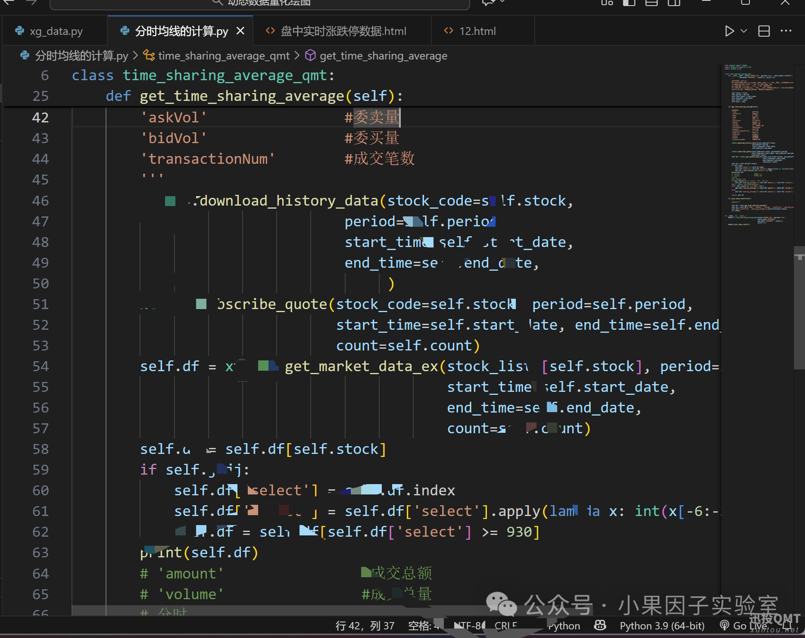Click the method cube icon in breadcrumb

pos(310,56)
